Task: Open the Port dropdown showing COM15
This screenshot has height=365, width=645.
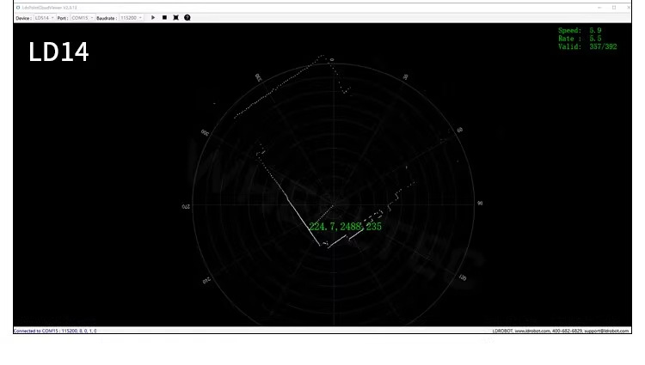Action: [82, 18]
